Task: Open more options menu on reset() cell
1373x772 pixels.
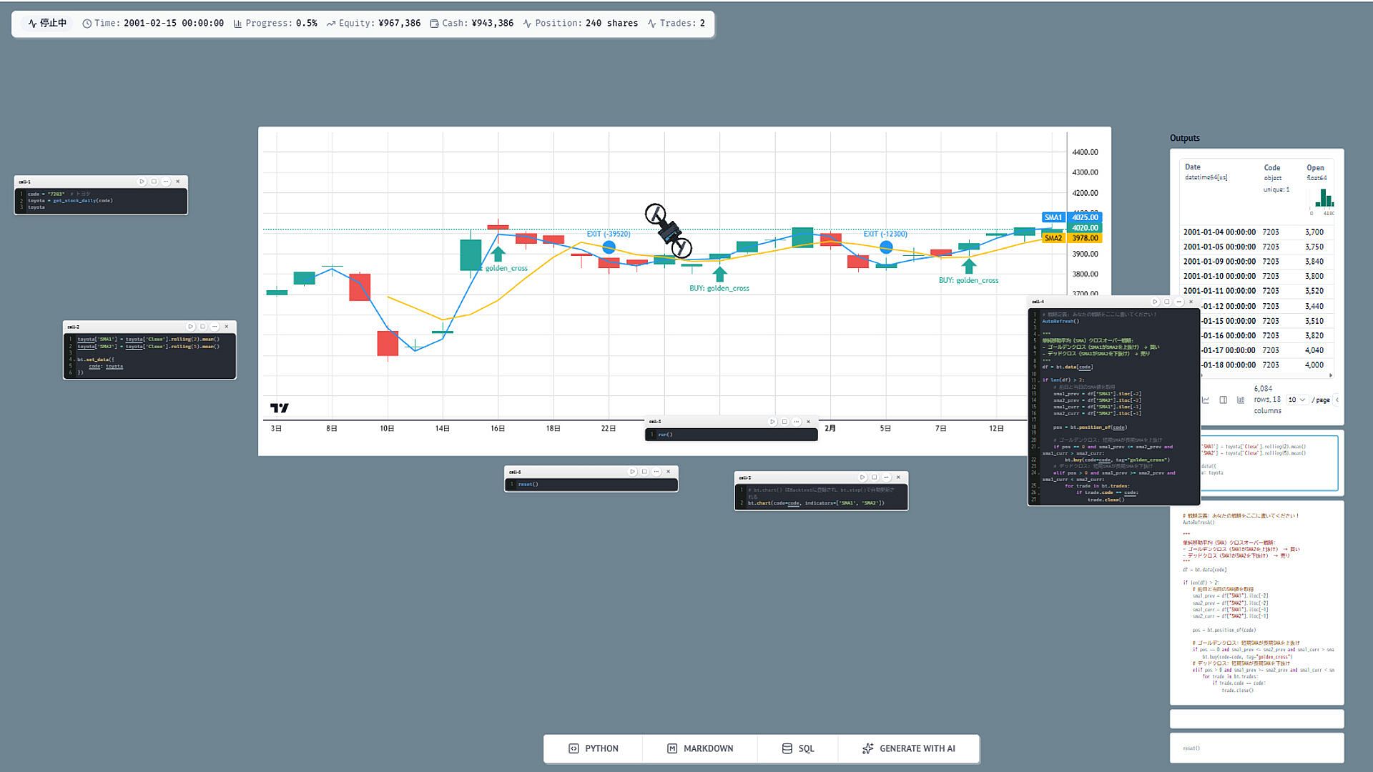Action: (656, 472)
